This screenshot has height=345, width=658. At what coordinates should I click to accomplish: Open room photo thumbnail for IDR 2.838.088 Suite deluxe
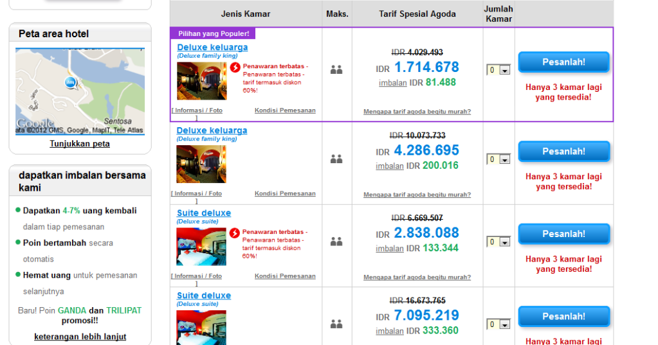point(201,247)
